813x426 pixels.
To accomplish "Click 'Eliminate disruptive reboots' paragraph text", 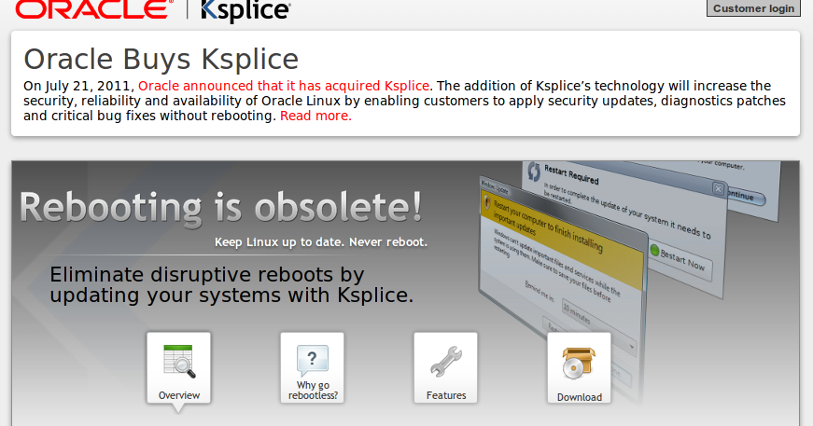I will [x=231, y=284].
